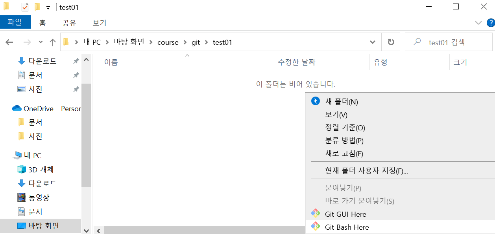The image size is (495, 234).
Task: Click the new folder quick access icon
Action: (x=37, y=7)
